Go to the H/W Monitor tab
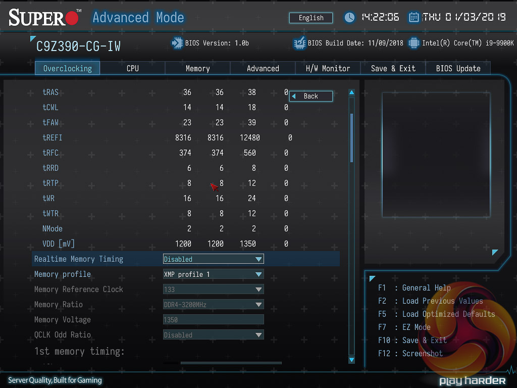 [x=328, y=68]
